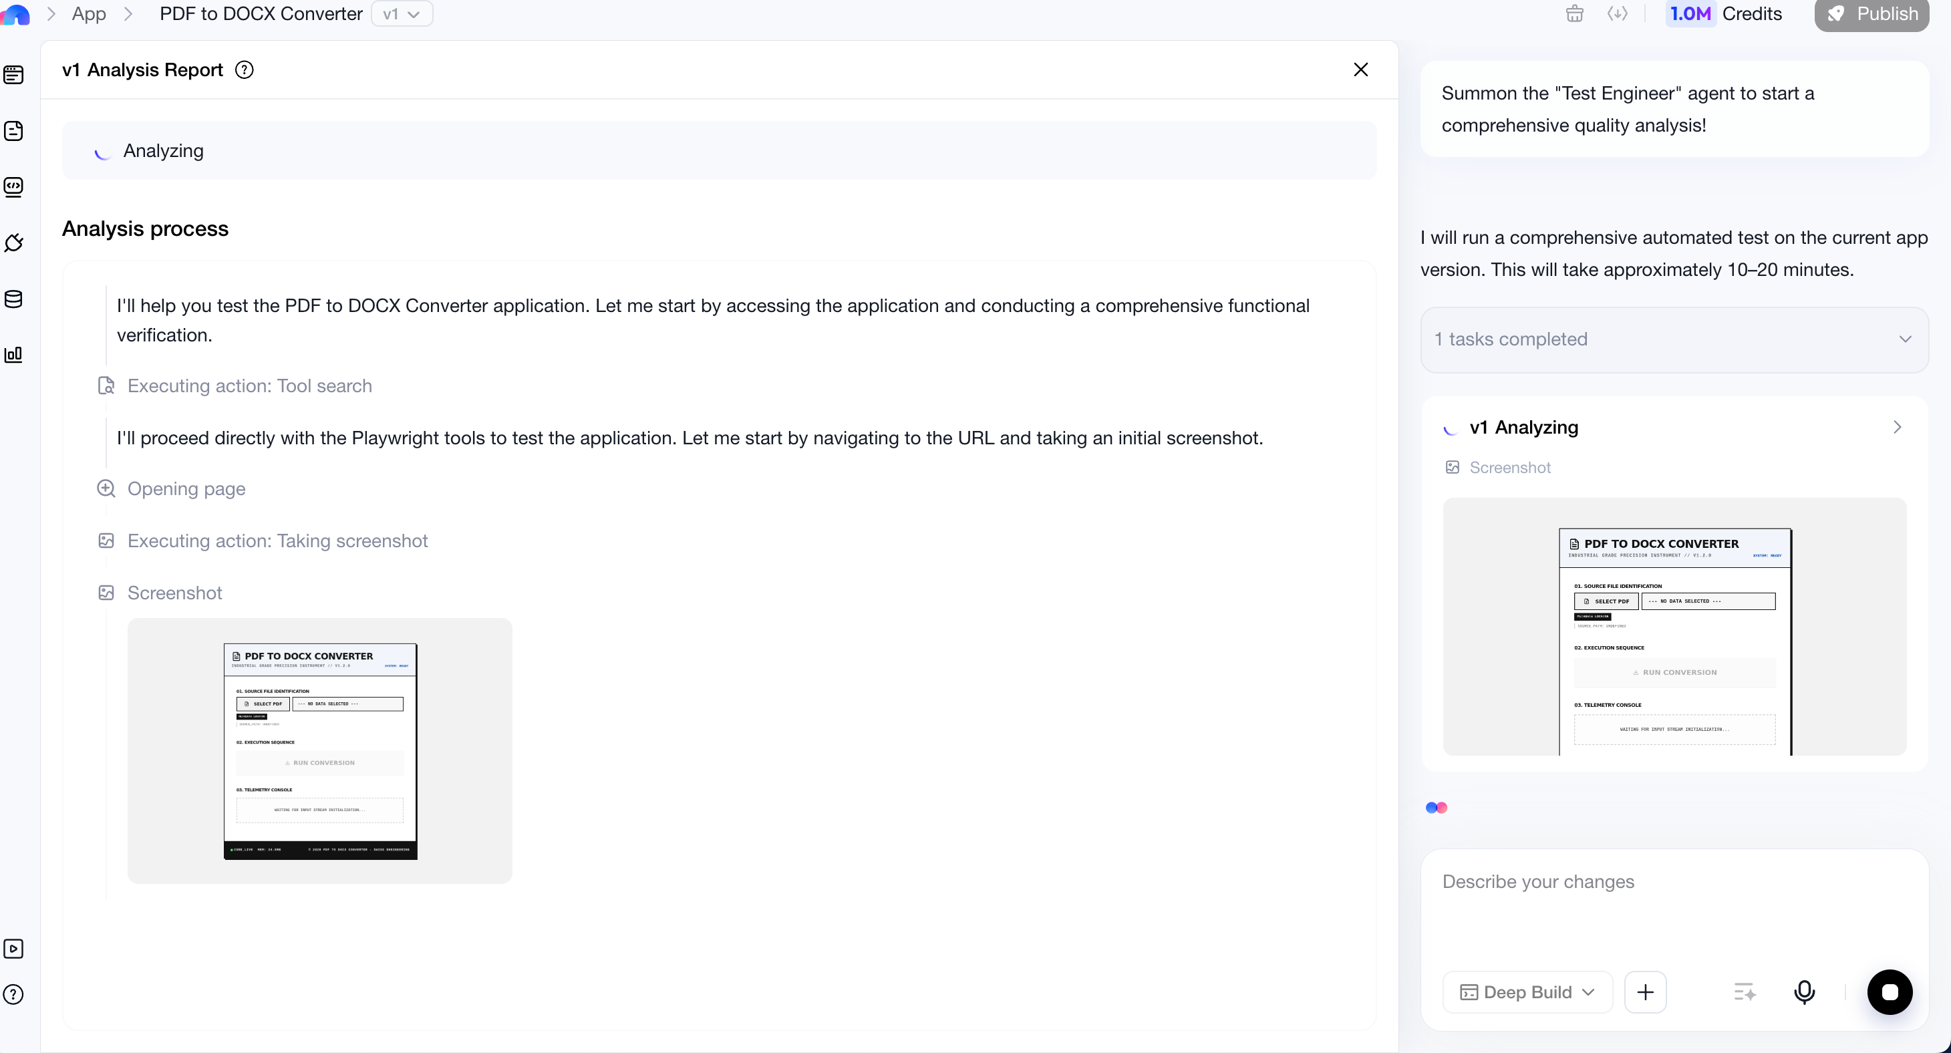Viewport: 1951px width, 1053px height.
Task: Click the Analyzing status bar
Action: point(719,151)
